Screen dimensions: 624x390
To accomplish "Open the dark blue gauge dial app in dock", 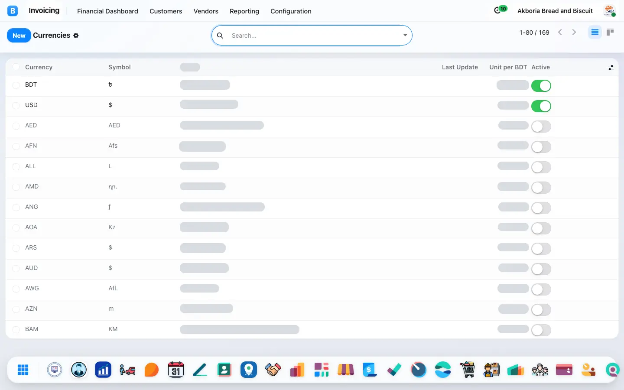I will click(x=419, y=370).
